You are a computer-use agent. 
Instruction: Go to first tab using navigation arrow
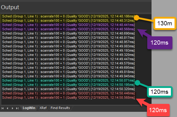(2, 108)
